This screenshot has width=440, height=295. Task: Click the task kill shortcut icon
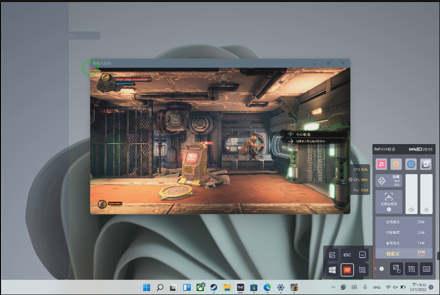(x=332, y=255)
